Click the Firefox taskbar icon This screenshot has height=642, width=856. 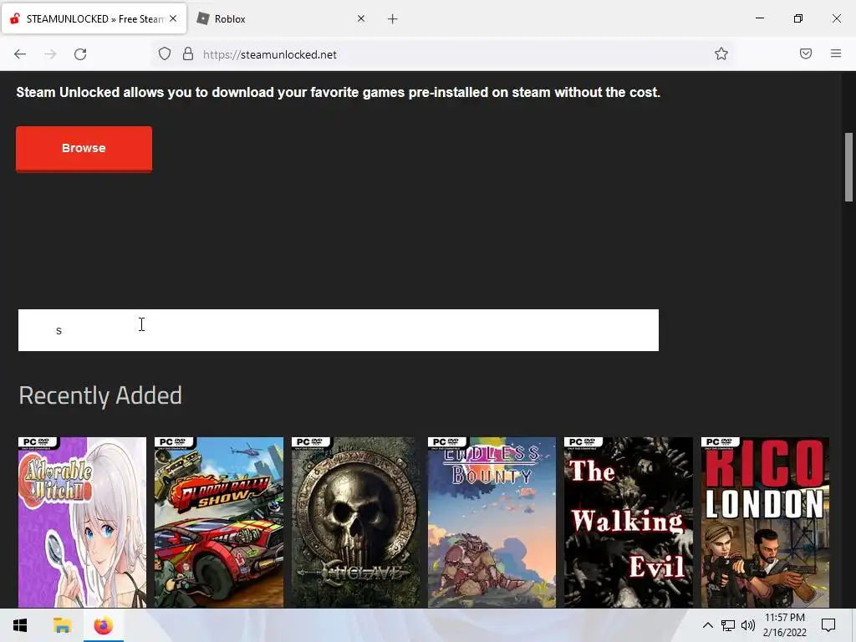[x=103, y=625]
